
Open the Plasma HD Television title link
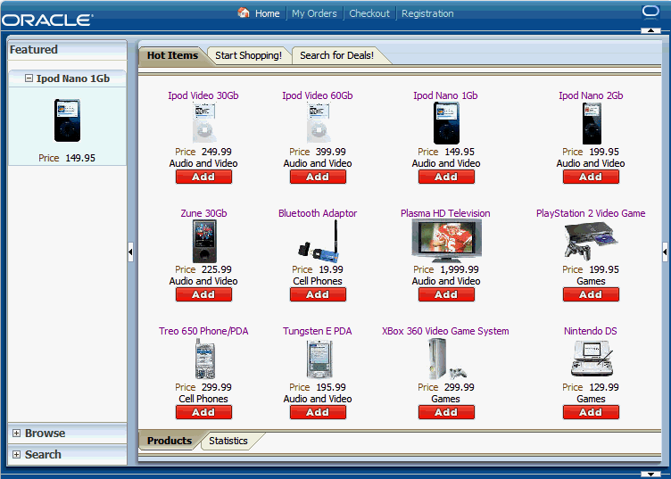pos(445,213)
